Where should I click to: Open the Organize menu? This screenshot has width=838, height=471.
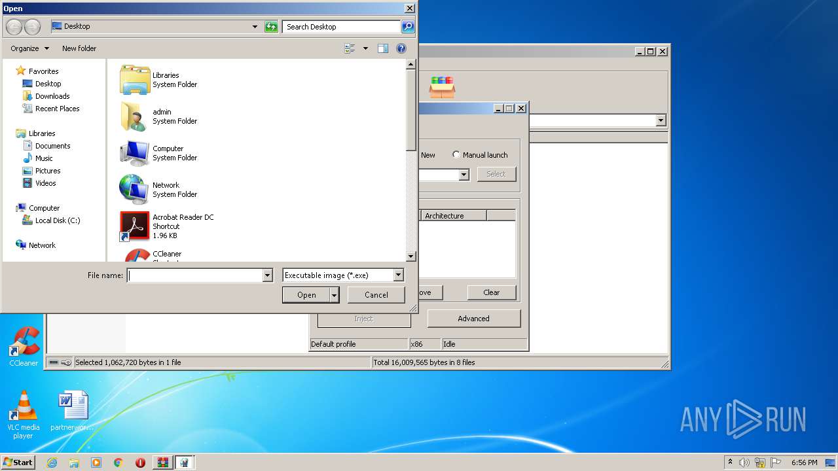[29, 48]
